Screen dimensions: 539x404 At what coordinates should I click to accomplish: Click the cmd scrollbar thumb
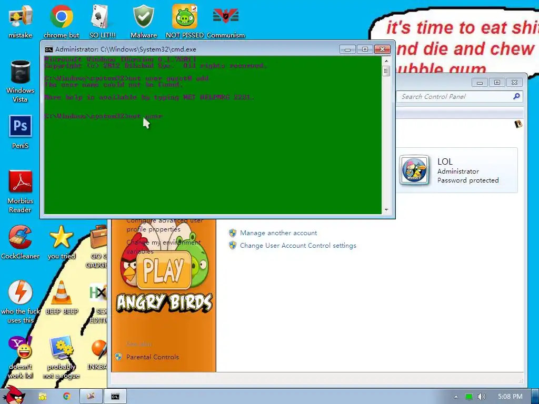click(x=386, y=71)
